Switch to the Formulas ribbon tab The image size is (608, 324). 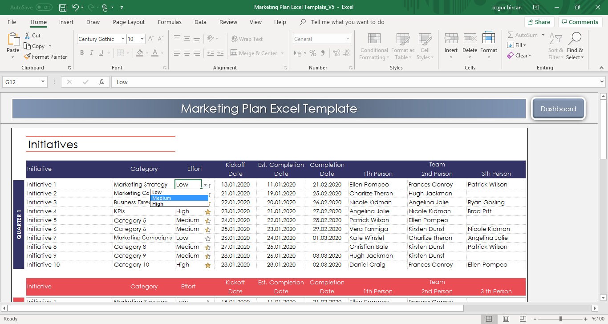pyautogui.click(x=170, y=22)
